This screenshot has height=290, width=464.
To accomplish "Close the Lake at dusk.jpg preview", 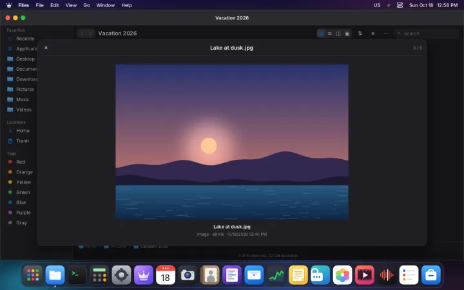I will click(46, 48).
